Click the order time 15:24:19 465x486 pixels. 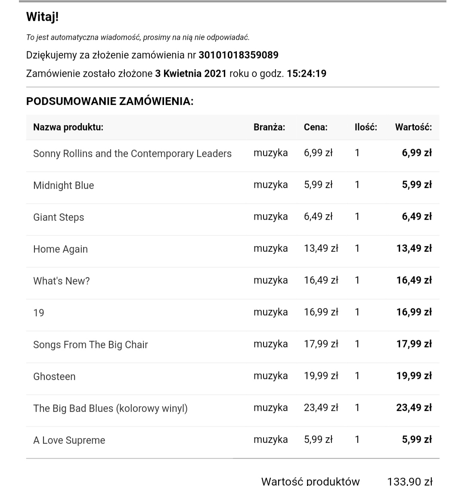[x=307, y=74]
